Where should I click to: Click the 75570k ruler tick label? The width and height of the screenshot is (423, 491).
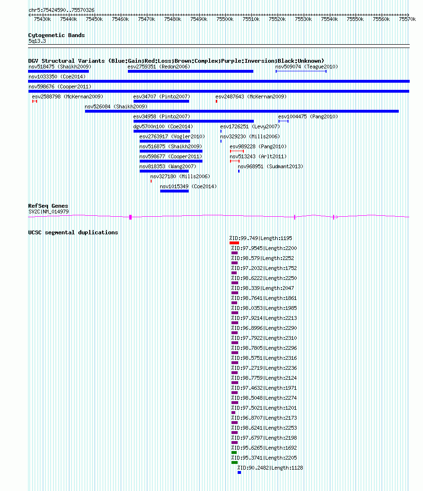(407, 19)
